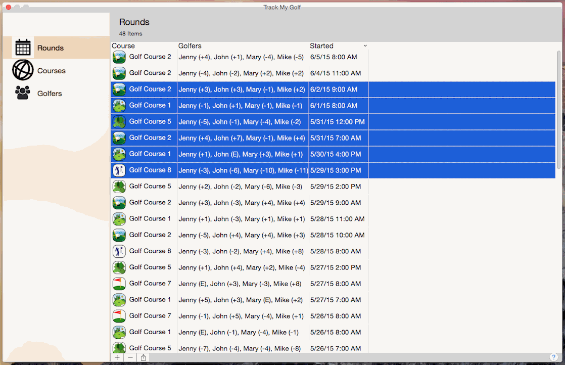The height and width of the screenshot is (365, 565).
Task: Click the 5/30/15 4:00 PM start time
Action: click(336, 154)
